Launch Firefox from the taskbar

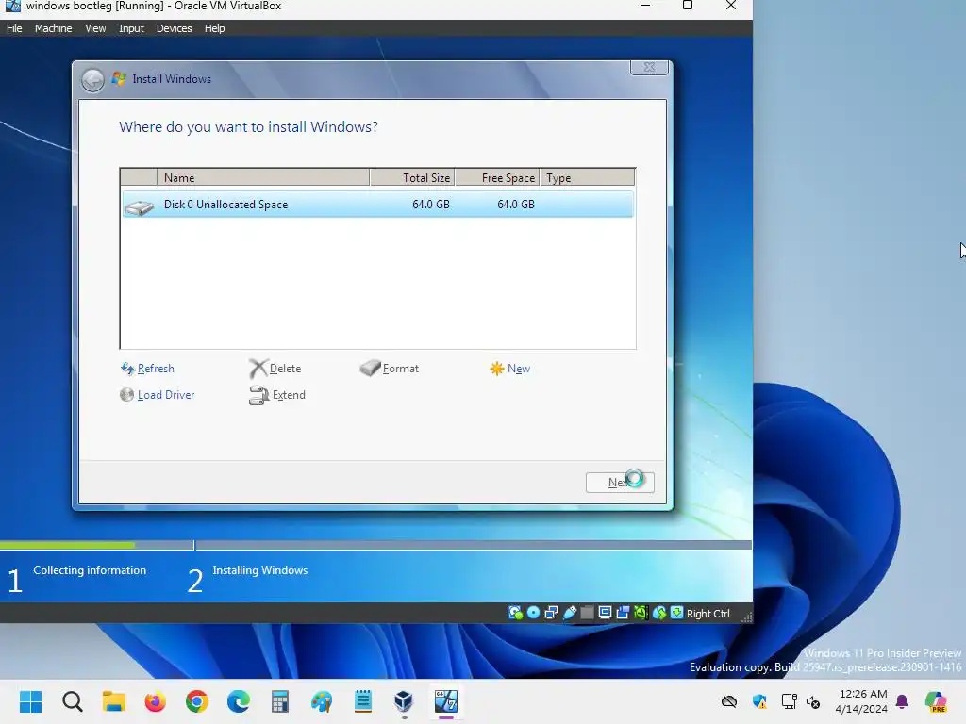pyautogui.click(x=156, y=701)
